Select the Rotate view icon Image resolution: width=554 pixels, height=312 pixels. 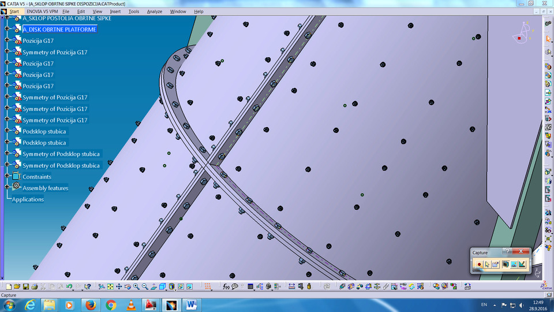(128, 287)
